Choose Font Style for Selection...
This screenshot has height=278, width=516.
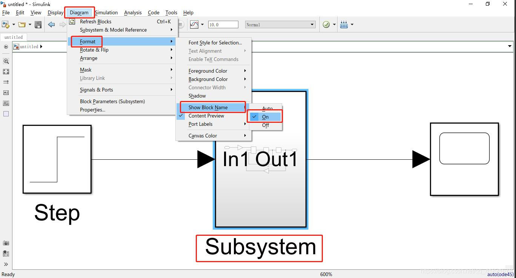click(x=214, y=43)
